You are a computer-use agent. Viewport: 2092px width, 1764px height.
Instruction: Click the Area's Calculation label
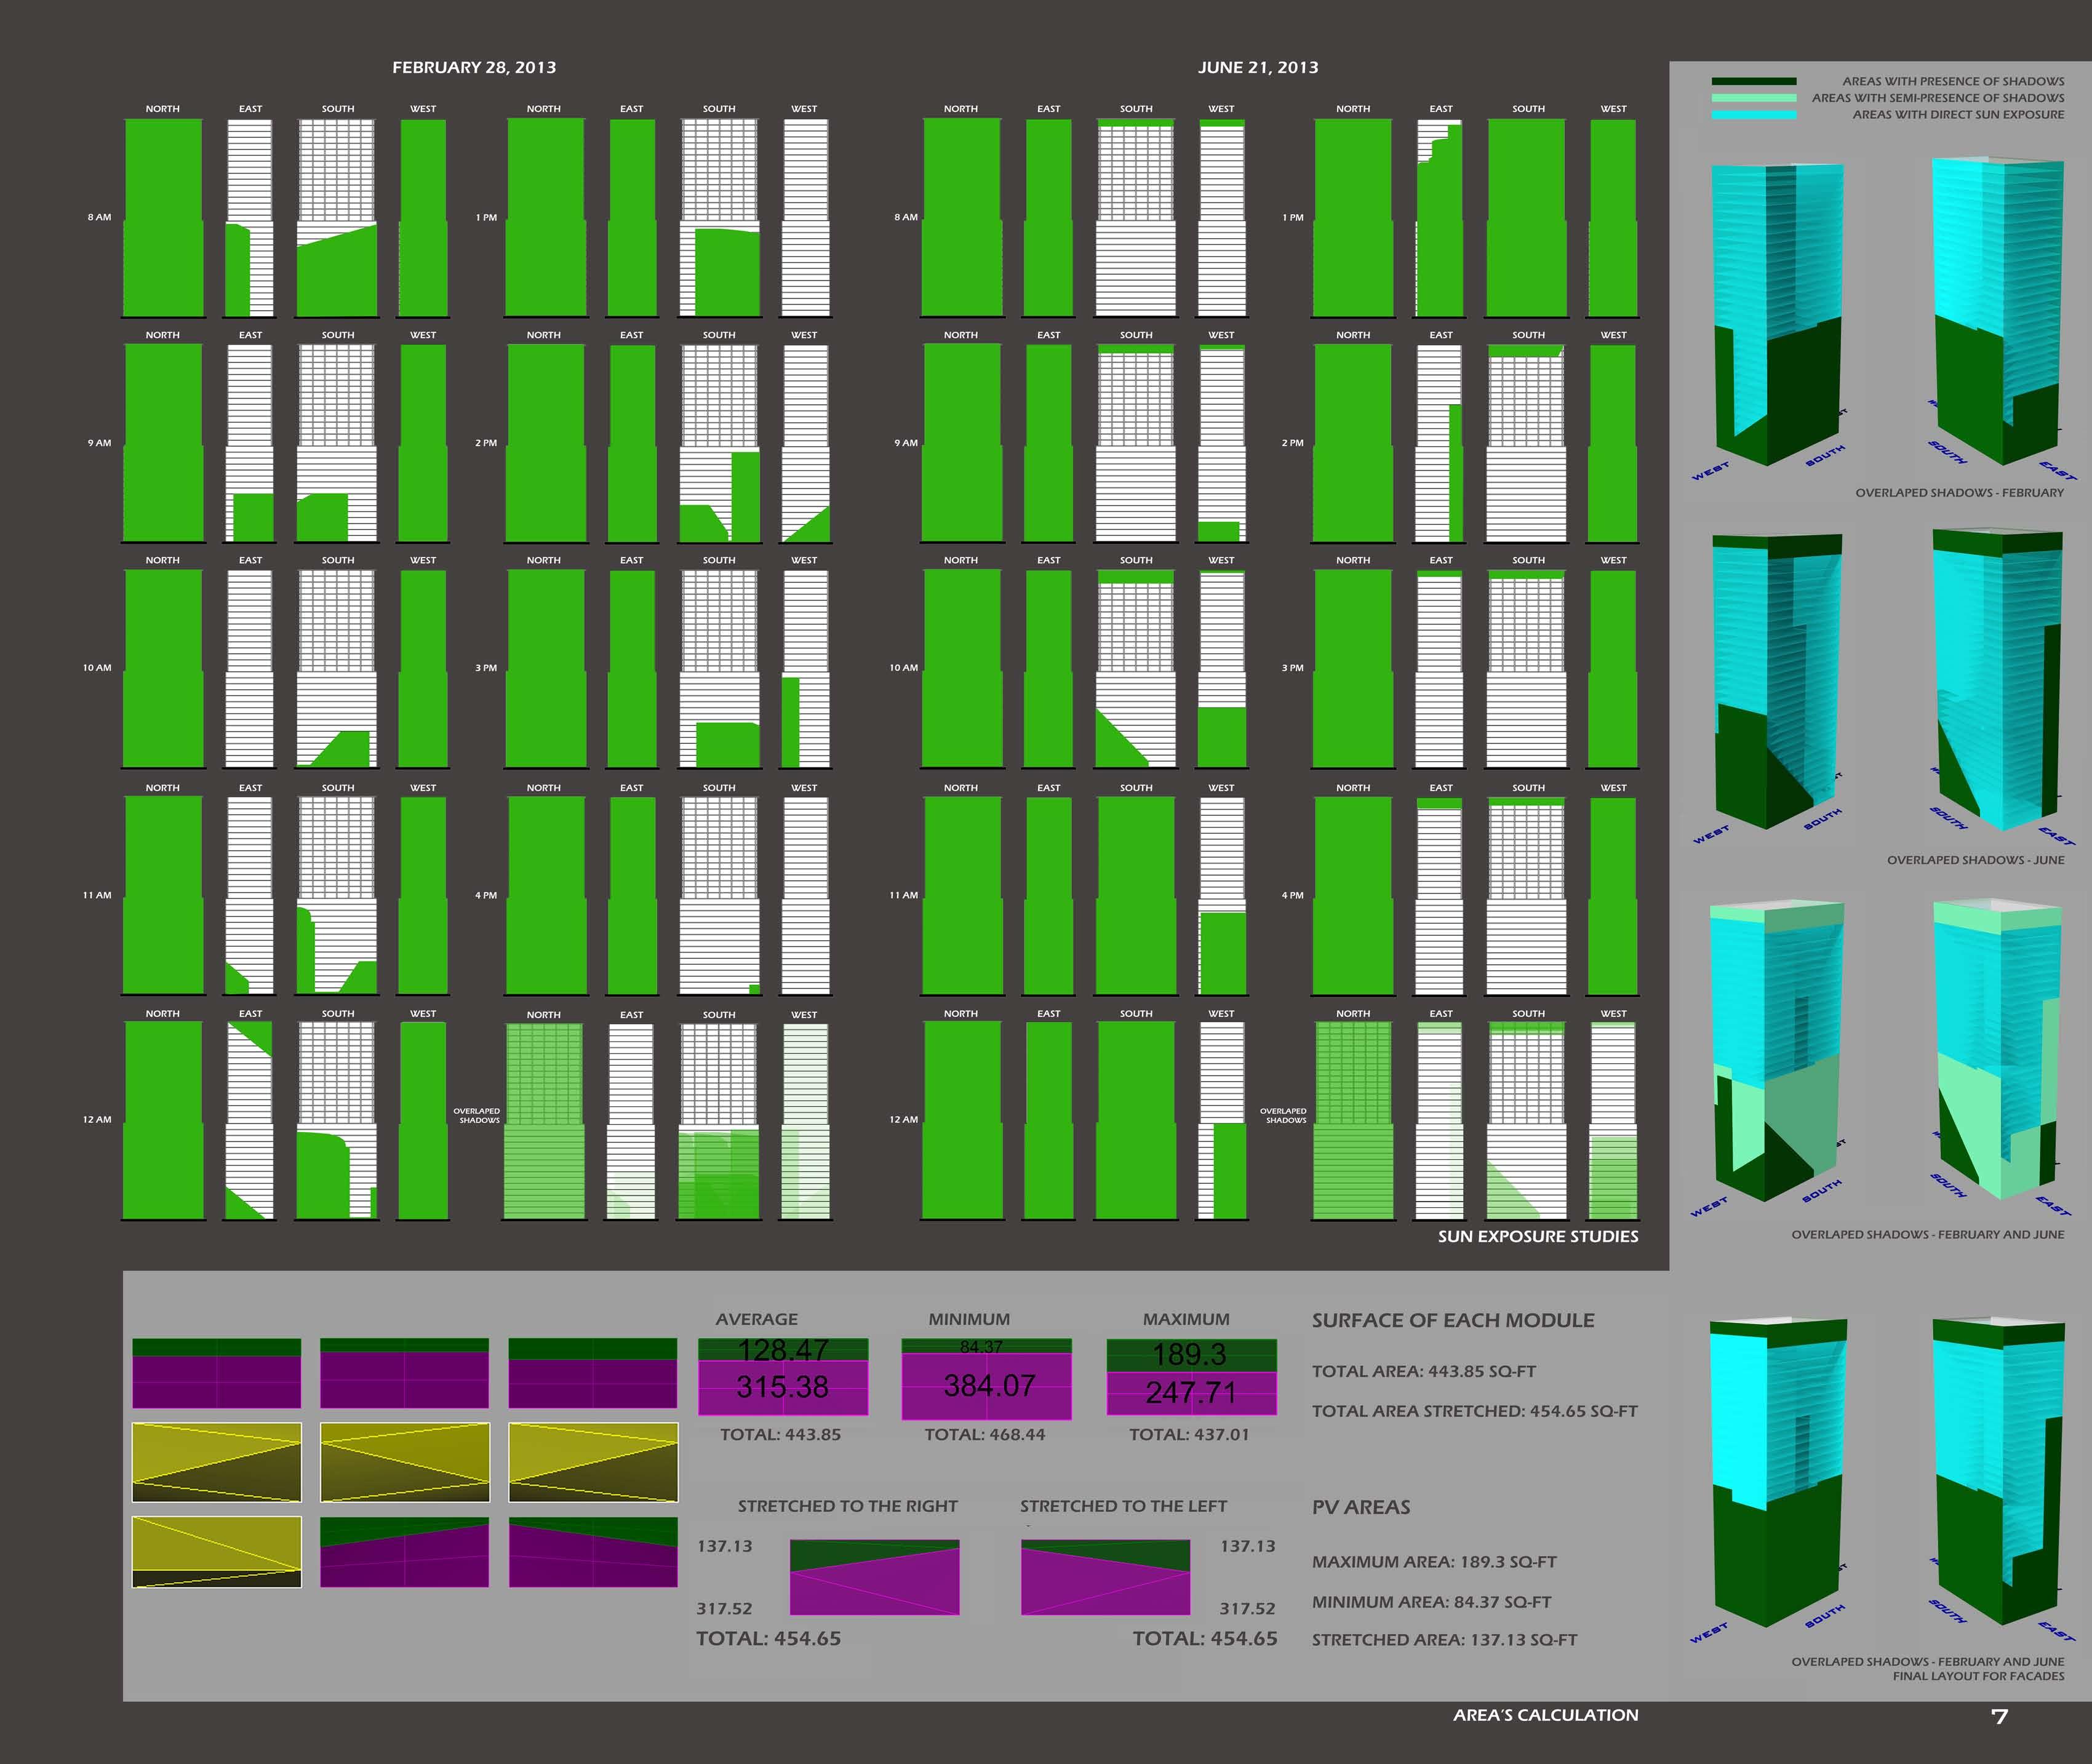coord(1545,1715)
